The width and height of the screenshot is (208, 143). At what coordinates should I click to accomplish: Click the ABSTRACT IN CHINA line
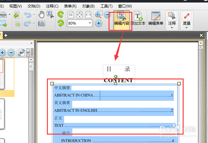coord(114,95)
